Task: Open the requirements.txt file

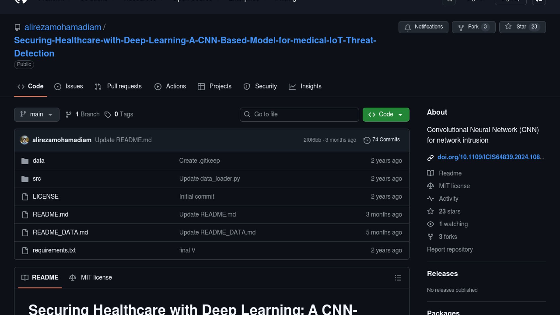Action: tap(54, 250)
